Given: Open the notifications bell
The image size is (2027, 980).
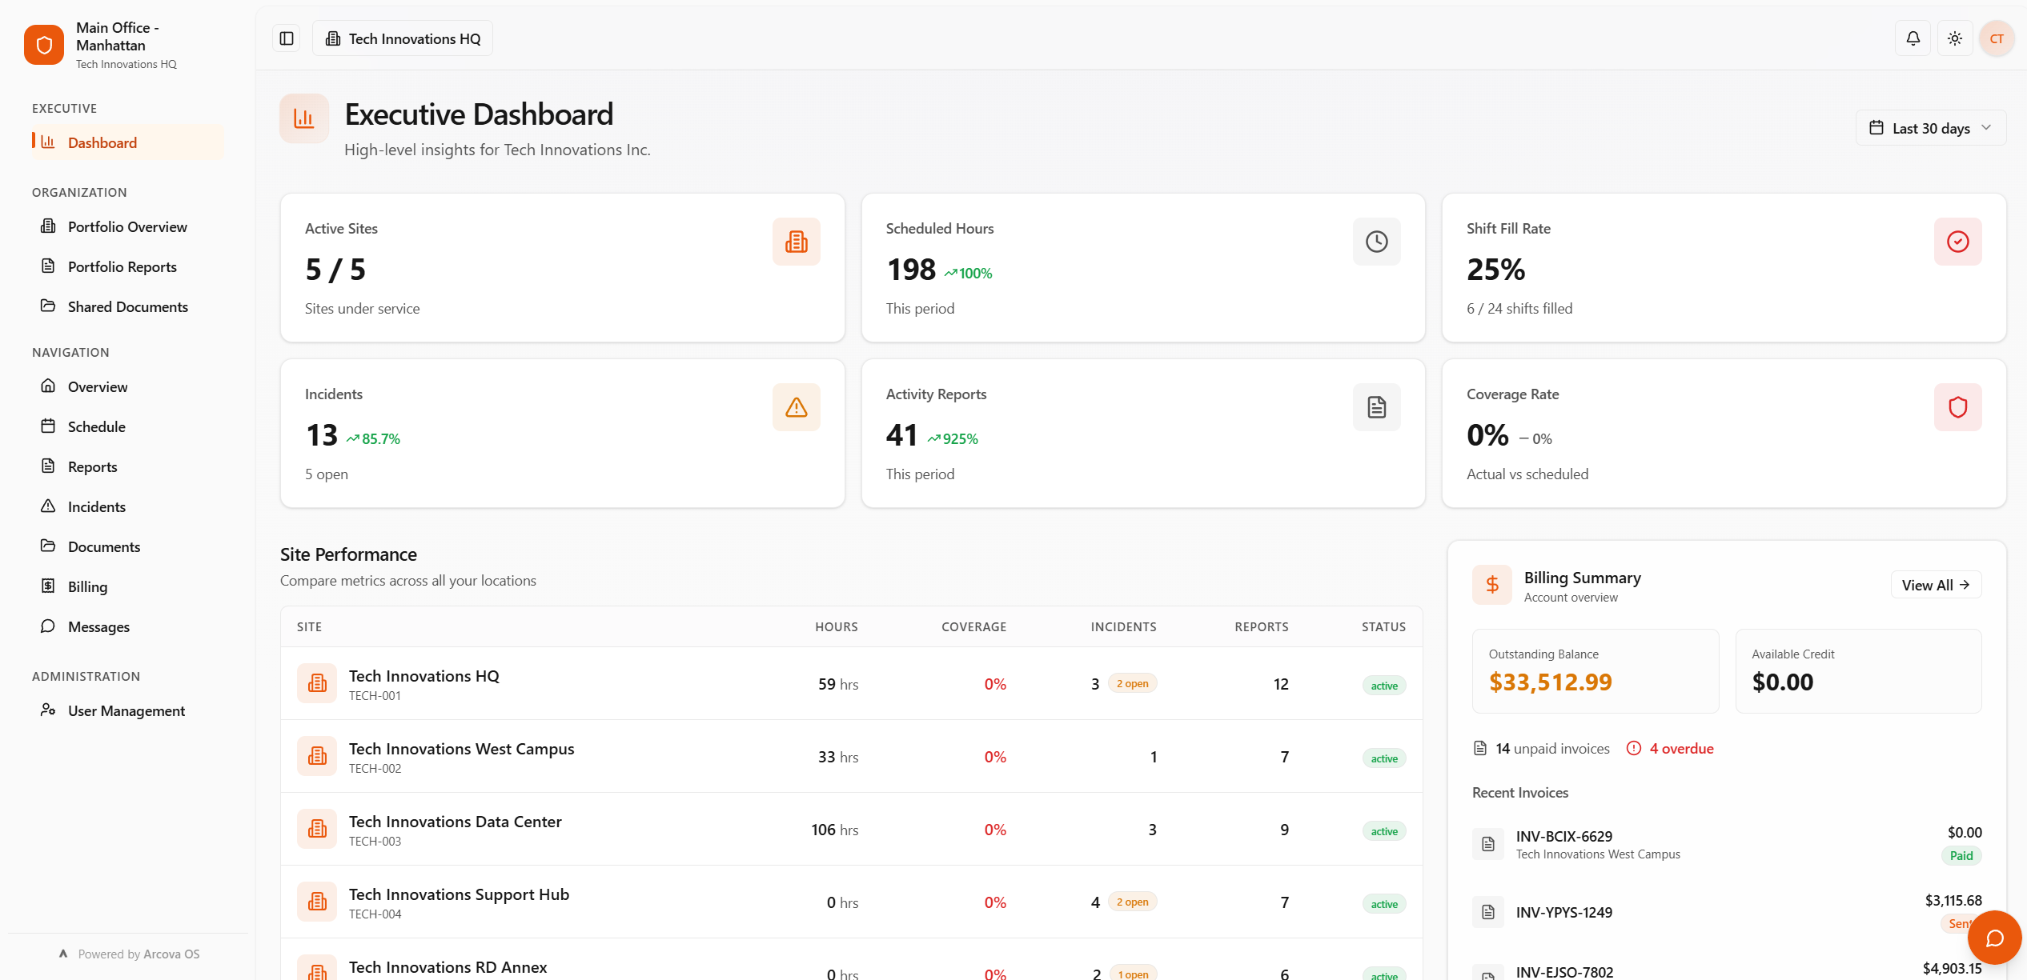Looking at the screenshot, I should click(1913, 38).
